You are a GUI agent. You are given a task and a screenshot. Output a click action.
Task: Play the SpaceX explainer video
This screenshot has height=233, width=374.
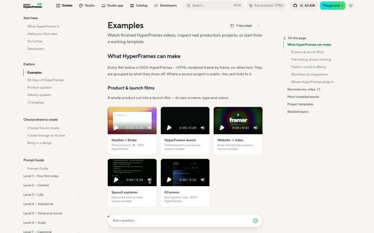(x=116, y=180)
